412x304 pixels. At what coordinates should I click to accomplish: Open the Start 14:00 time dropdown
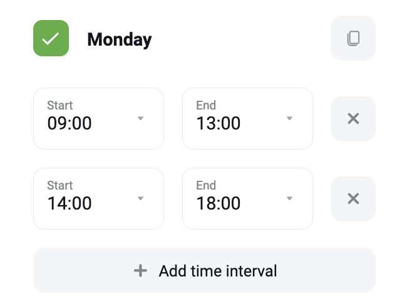[x=98, y=198]
